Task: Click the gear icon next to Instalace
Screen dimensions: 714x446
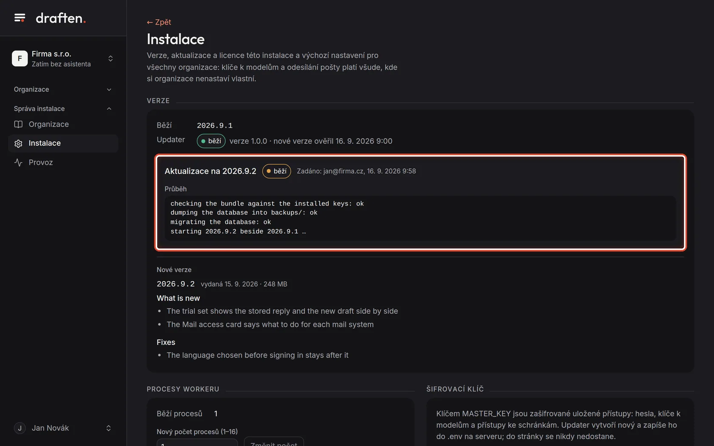Action: [x=18, y=144]
